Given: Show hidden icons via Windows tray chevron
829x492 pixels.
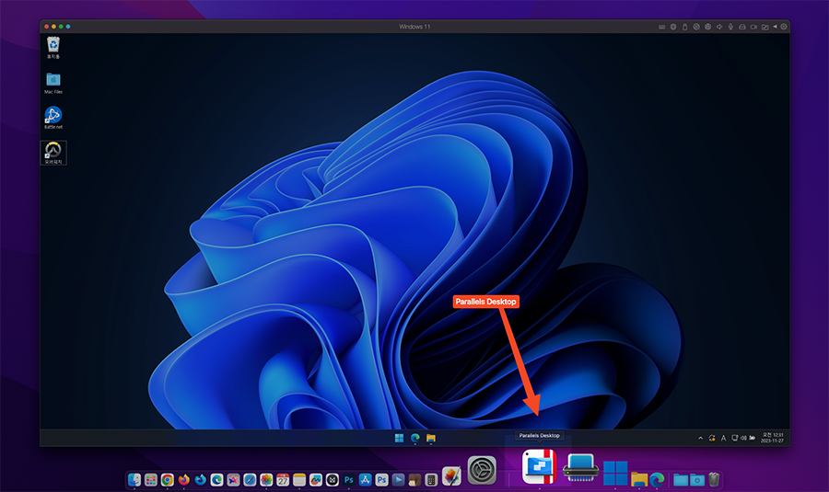Looking at the screenshot, I should click(701, 438).
